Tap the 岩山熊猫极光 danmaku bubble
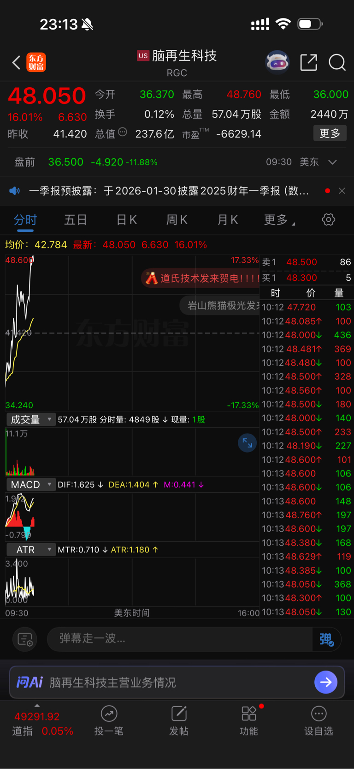The width and height of the screenshot is (354, 769). point(220,305)
